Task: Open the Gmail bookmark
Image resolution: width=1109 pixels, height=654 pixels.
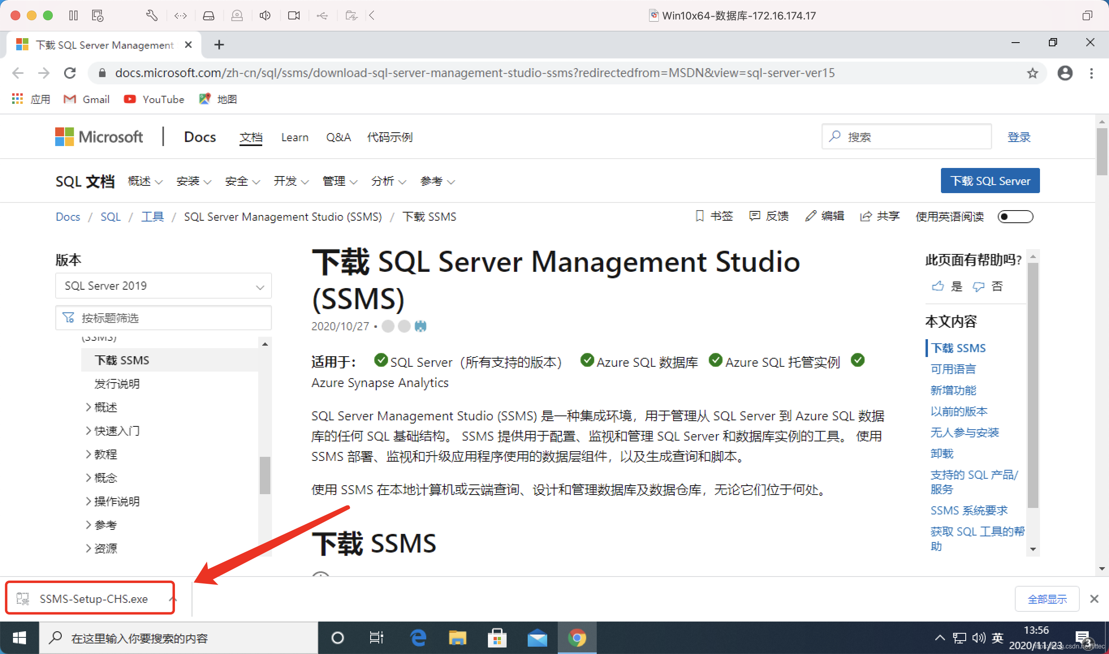Action: [86, 99]
